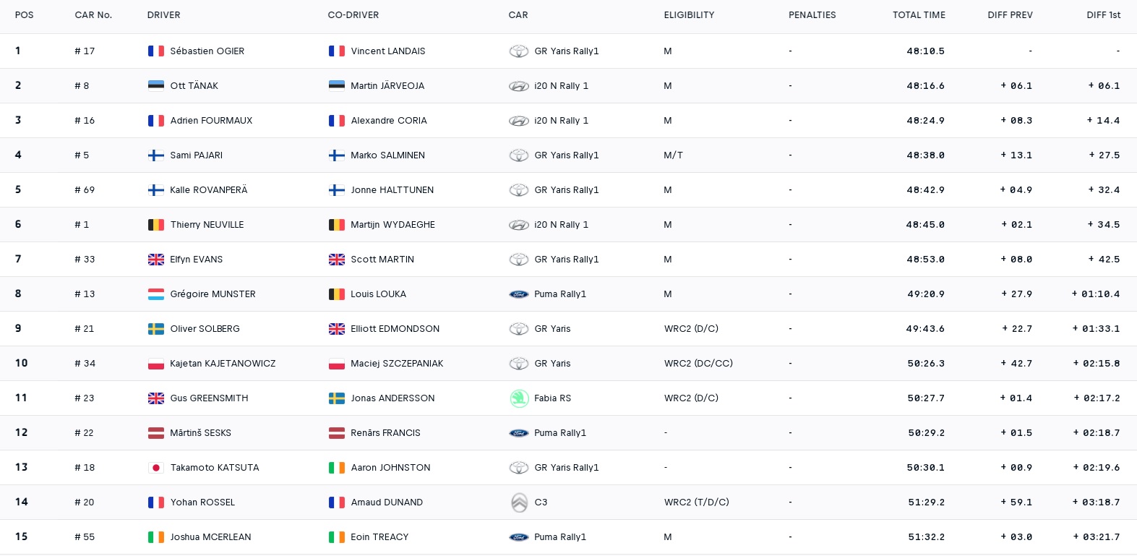
Task: Click the ELIGIBILITY column header
Action: [689, 15]
